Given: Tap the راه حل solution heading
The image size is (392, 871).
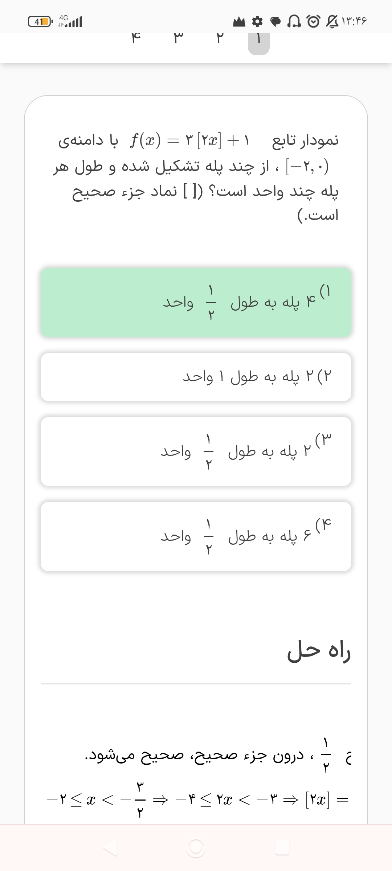Looking at the screenshot, I should click(x=319, y=651).
